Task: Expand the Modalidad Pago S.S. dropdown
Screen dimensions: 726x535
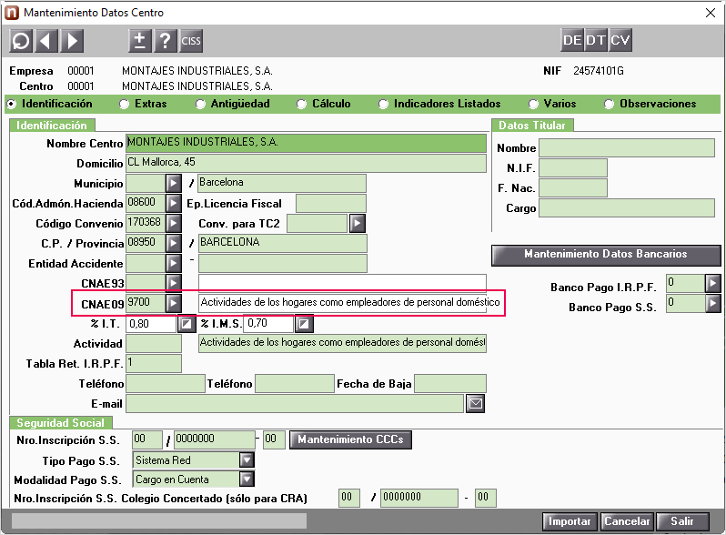Action: pyautogui.click(x=247, y=479)
